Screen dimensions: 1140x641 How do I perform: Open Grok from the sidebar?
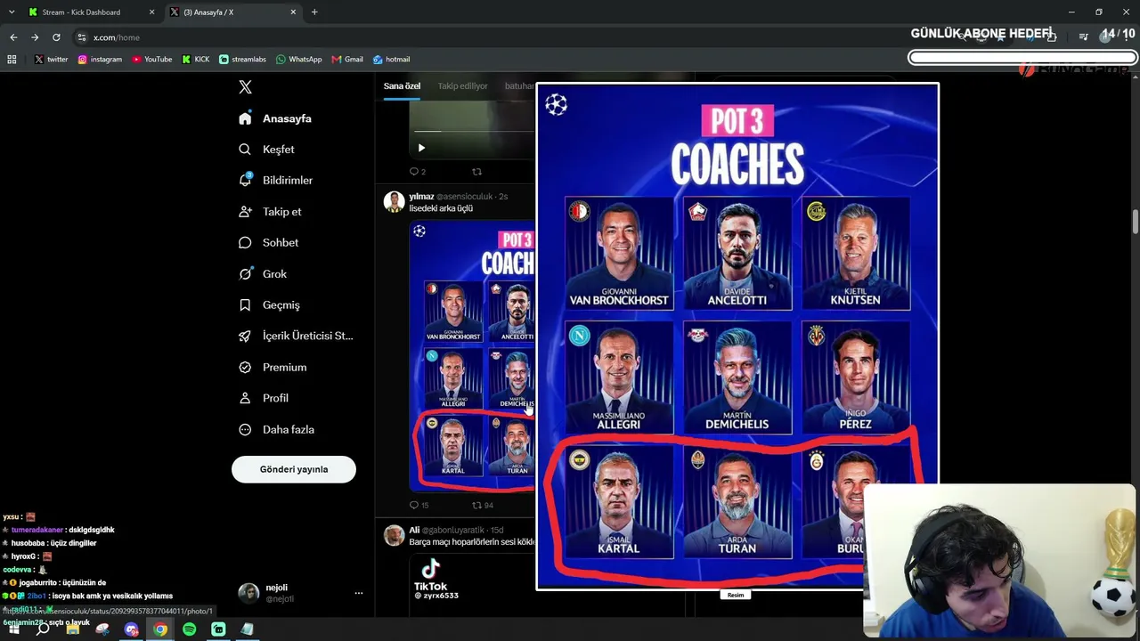[263, 273]
